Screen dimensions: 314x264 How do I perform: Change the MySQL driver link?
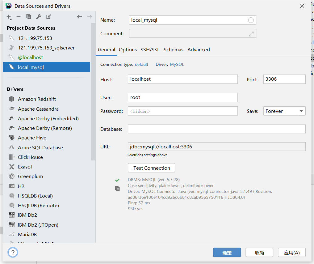click(177, 64)
